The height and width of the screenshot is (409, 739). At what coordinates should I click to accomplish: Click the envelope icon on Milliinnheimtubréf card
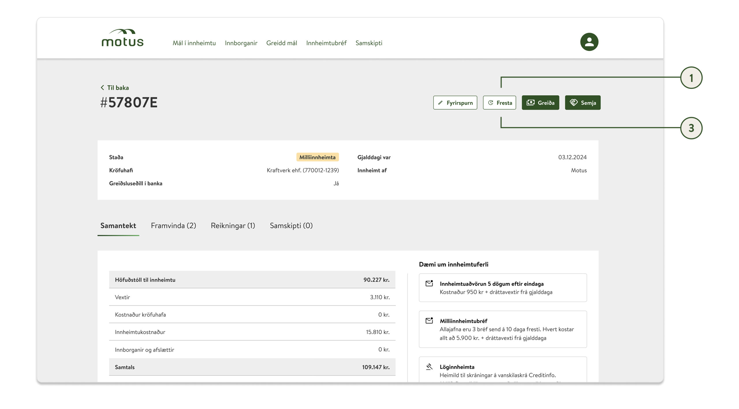point(429,320)
